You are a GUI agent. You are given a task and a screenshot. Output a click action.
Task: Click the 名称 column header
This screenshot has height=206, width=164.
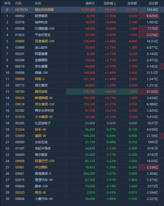[x=38, y=3]
